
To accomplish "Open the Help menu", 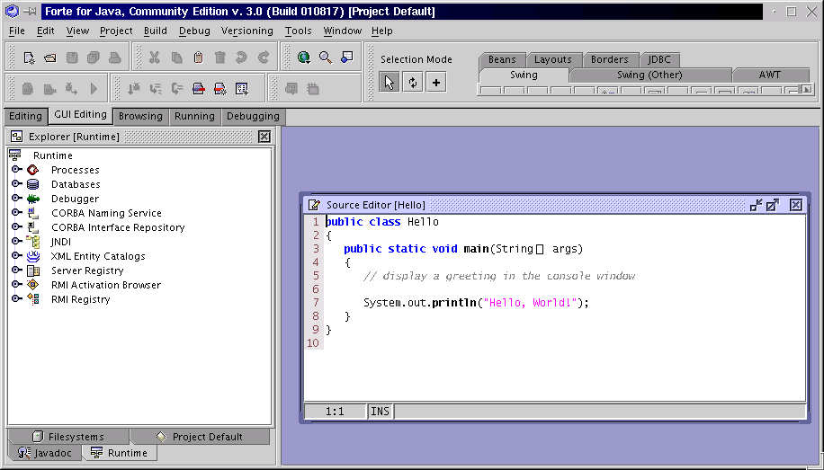I will [382, 31].
